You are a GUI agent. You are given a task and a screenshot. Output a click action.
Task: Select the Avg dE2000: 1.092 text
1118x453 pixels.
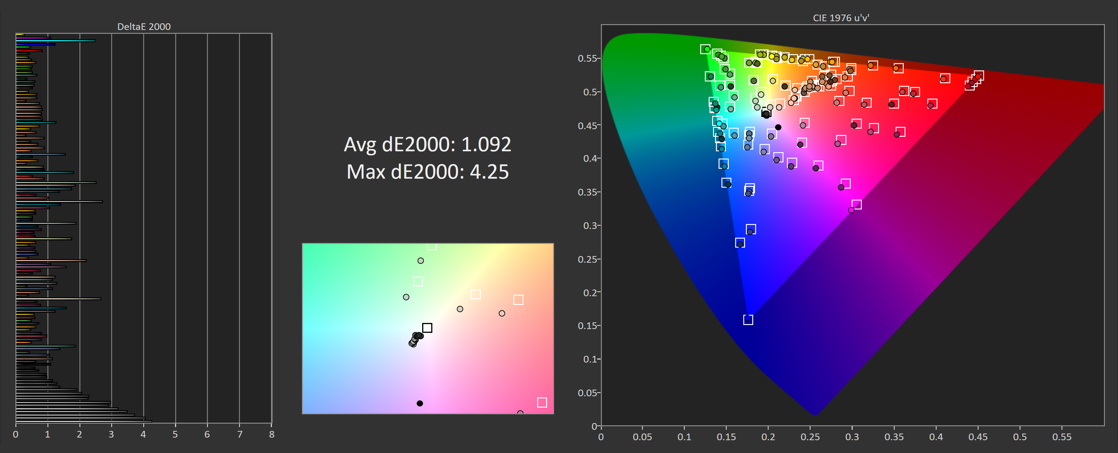(427, 145)
